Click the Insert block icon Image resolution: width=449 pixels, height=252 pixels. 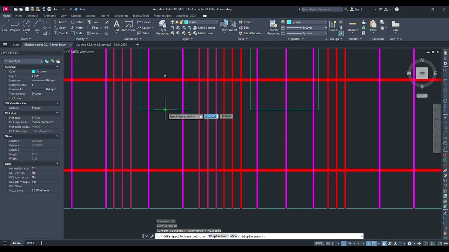coord(224,26)
